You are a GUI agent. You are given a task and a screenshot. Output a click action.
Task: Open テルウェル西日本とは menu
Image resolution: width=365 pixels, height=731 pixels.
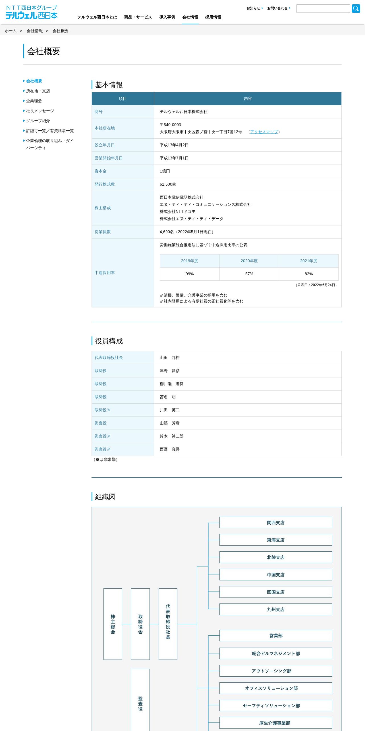97,17
